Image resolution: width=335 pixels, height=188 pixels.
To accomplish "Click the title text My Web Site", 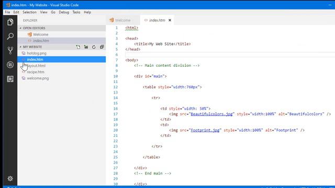I will click(161, 44).
